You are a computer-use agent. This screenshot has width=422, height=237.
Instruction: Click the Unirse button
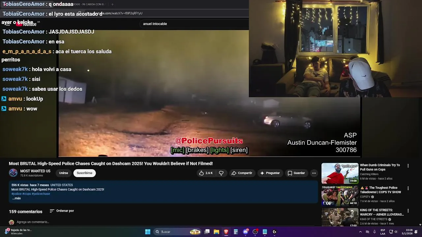[64, 173]
